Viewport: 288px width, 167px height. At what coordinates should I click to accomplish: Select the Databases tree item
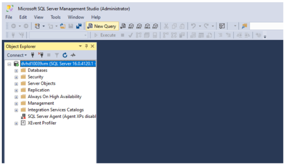click(37, 70)
